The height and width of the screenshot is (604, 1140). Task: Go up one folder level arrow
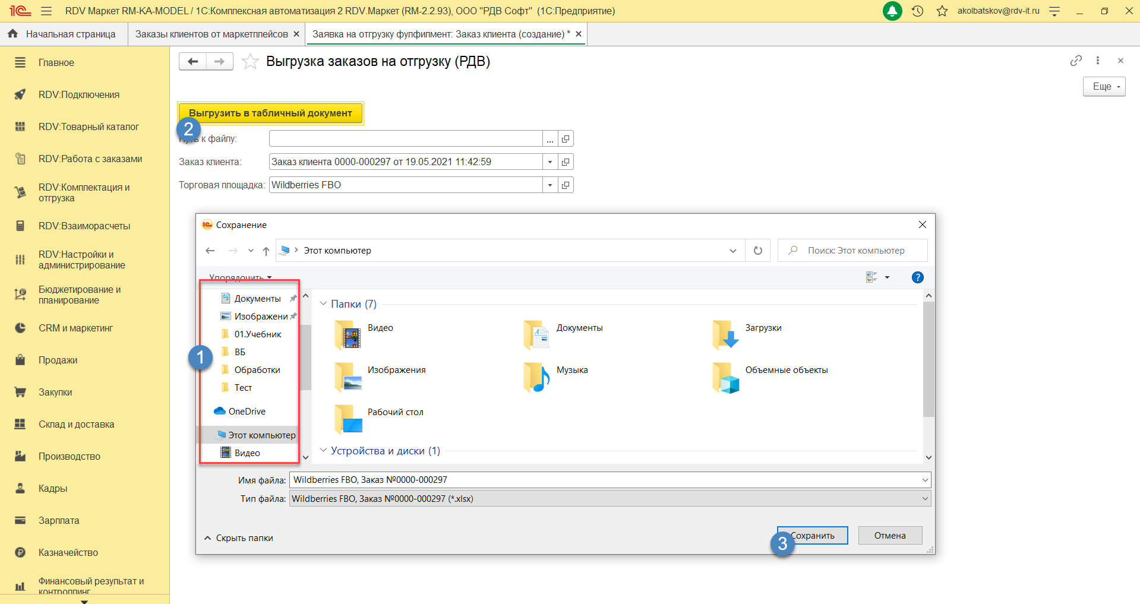pos(266,251)
